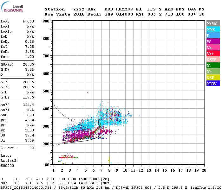222x190 pixels.
Task: Select the NNE cyan legend swatch
Action: 213,29
